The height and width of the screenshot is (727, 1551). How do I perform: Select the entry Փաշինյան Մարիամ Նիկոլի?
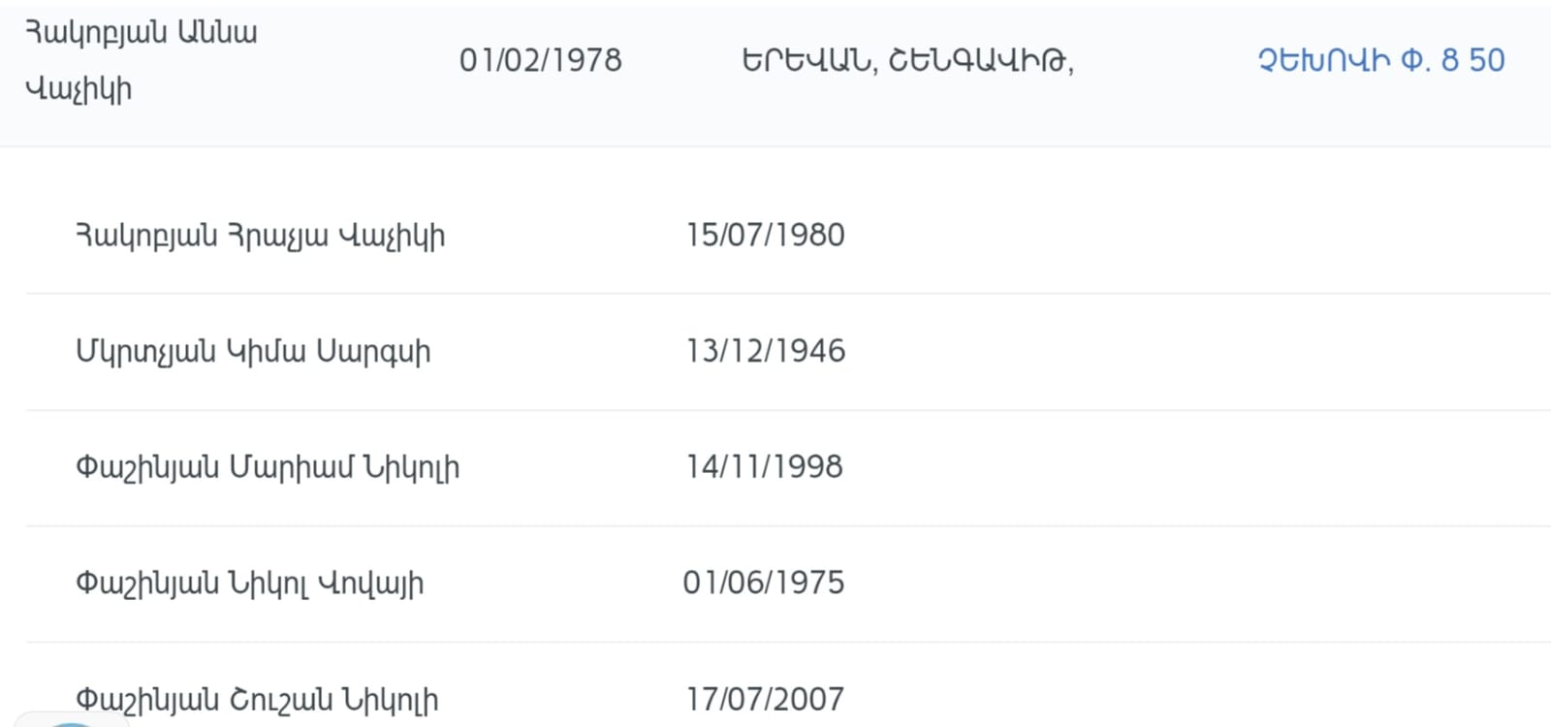[268, 467]
